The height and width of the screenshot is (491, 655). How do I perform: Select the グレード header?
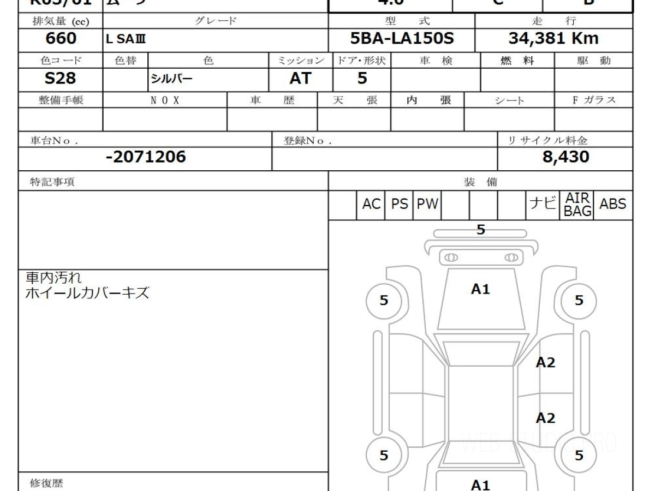(x=216, y=21)
